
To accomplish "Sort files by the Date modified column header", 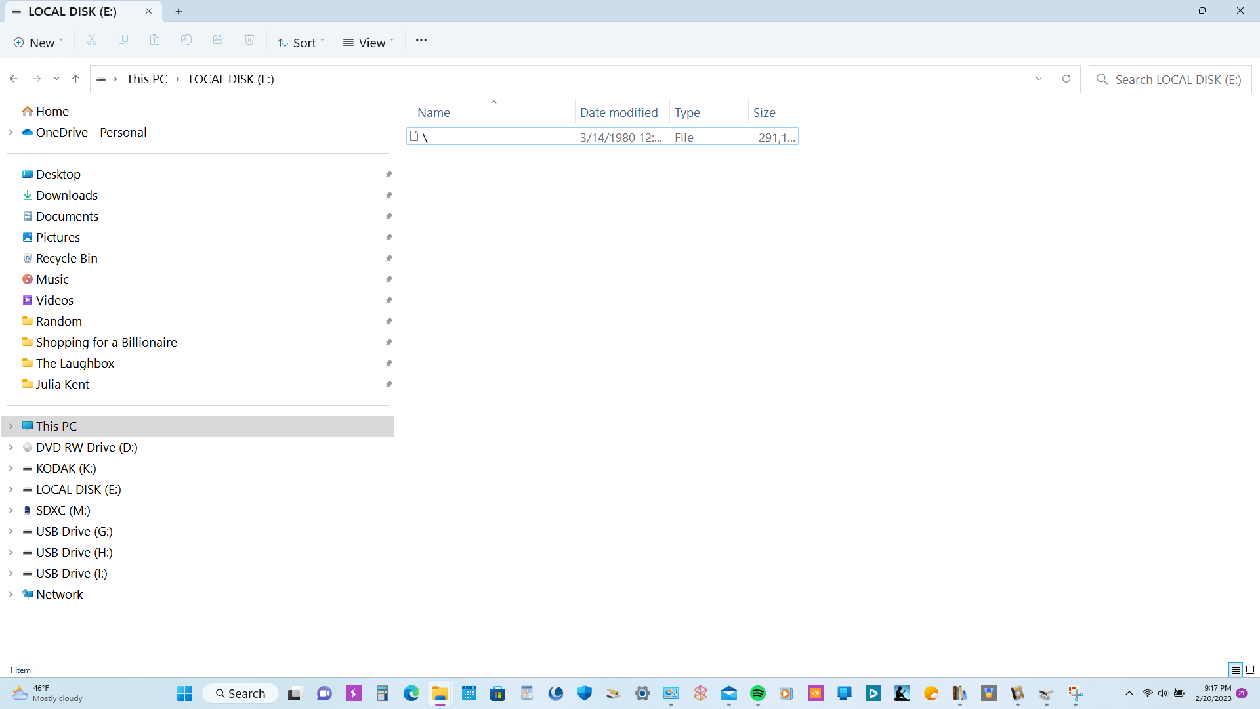I will tap(619, 112).
